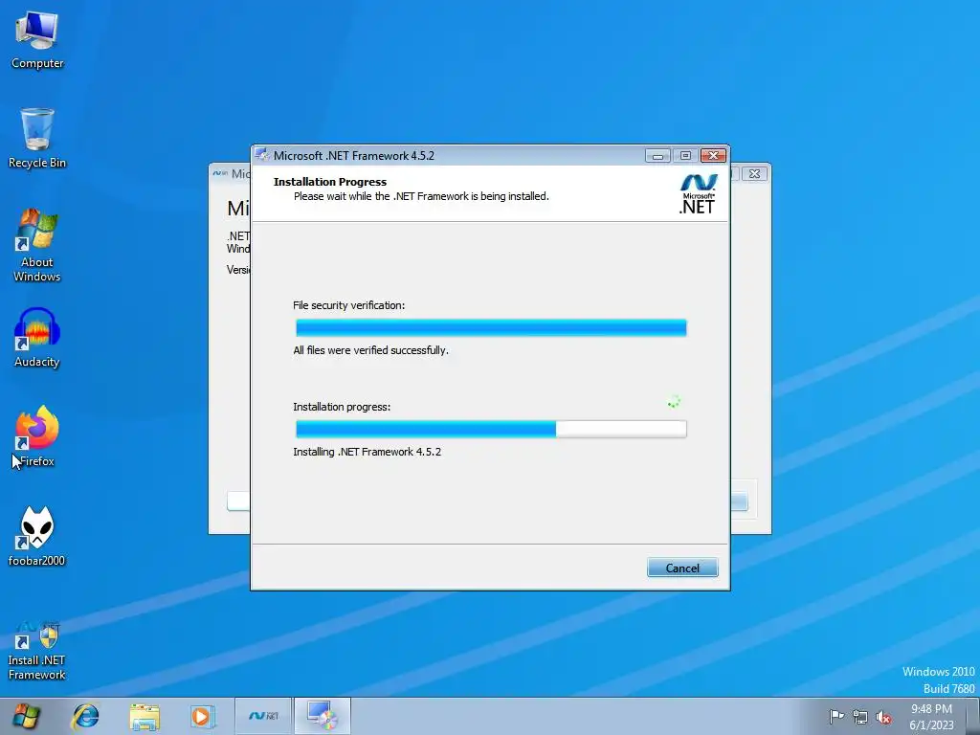This screenshot has height=735, width=980.
Task: Close the background window behind the installer
Action: 754,174
